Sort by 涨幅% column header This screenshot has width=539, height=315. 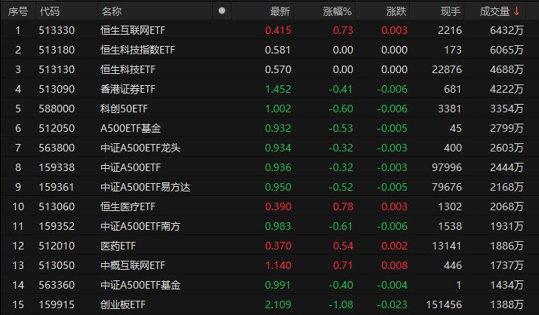click(x=337, y=11)
